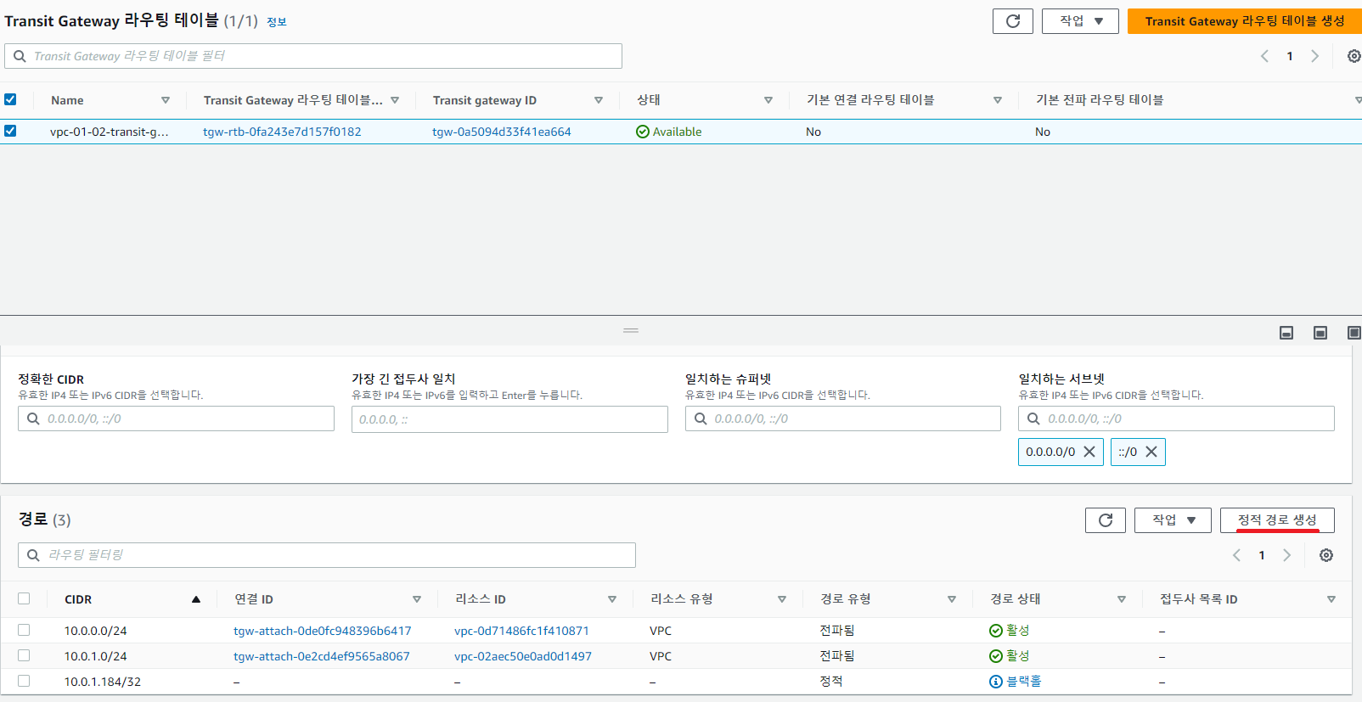Refresh the routes list
This screenshot has width=1362, height=702.
(1105, 520)
